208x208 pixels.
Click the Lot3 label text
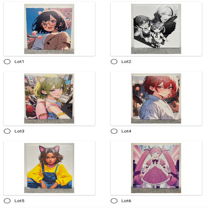[19, 131]
